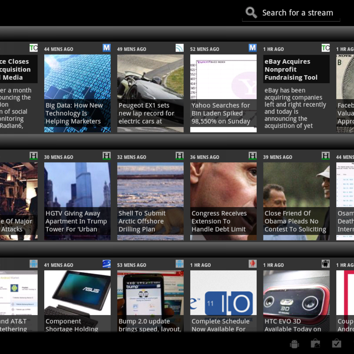Click the search magnifier icon
This screenshot has width=354, height=354.
251,12
